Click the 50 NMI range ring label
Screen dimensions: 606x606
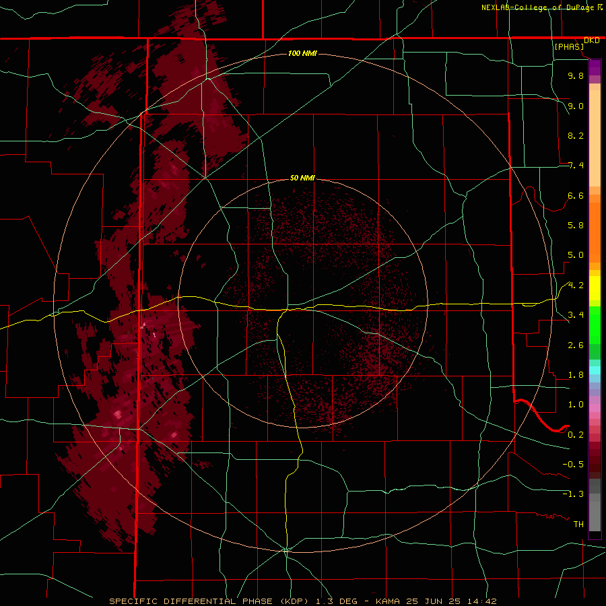tap(302, 178)
